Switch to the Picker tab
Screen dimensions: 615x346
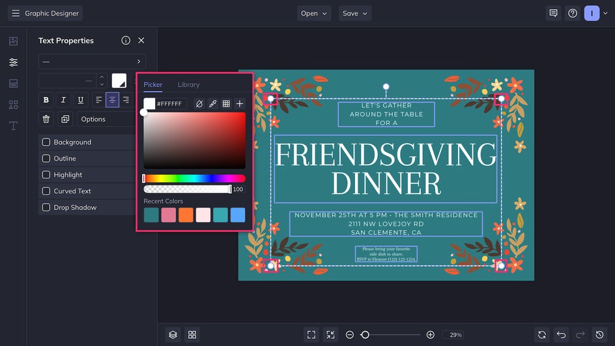point(153,85)
